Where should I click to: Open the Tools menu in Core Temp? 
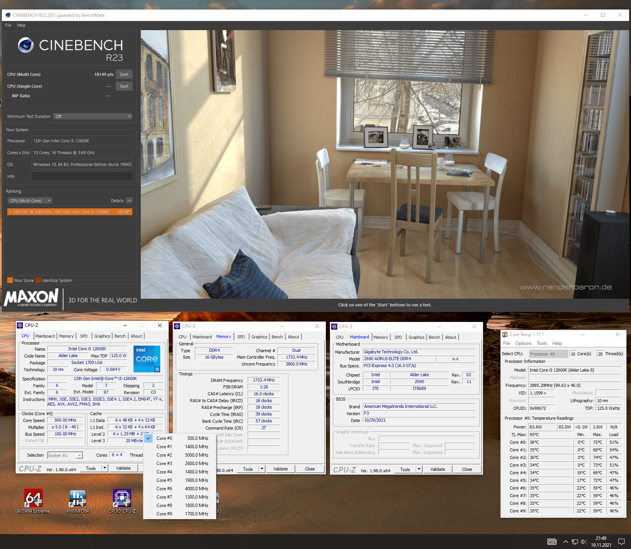542,343
